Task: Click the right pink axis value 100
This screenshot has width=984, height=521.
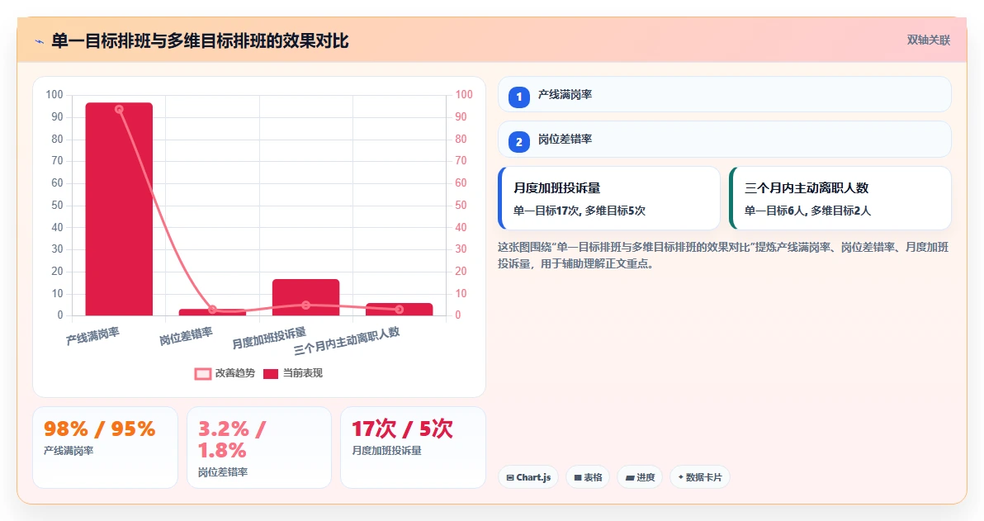Action: click(464, 95)
